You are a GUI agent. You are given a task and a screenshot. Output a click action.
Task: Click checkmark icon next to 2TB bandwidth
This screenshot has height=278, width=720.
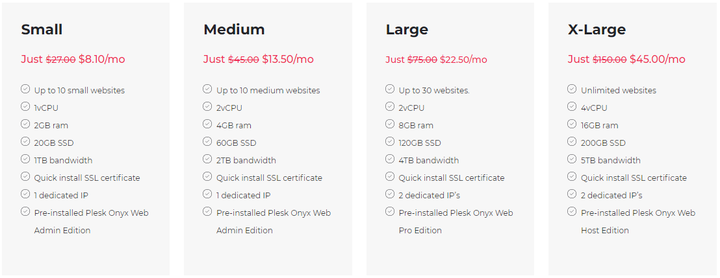point(207,159)
